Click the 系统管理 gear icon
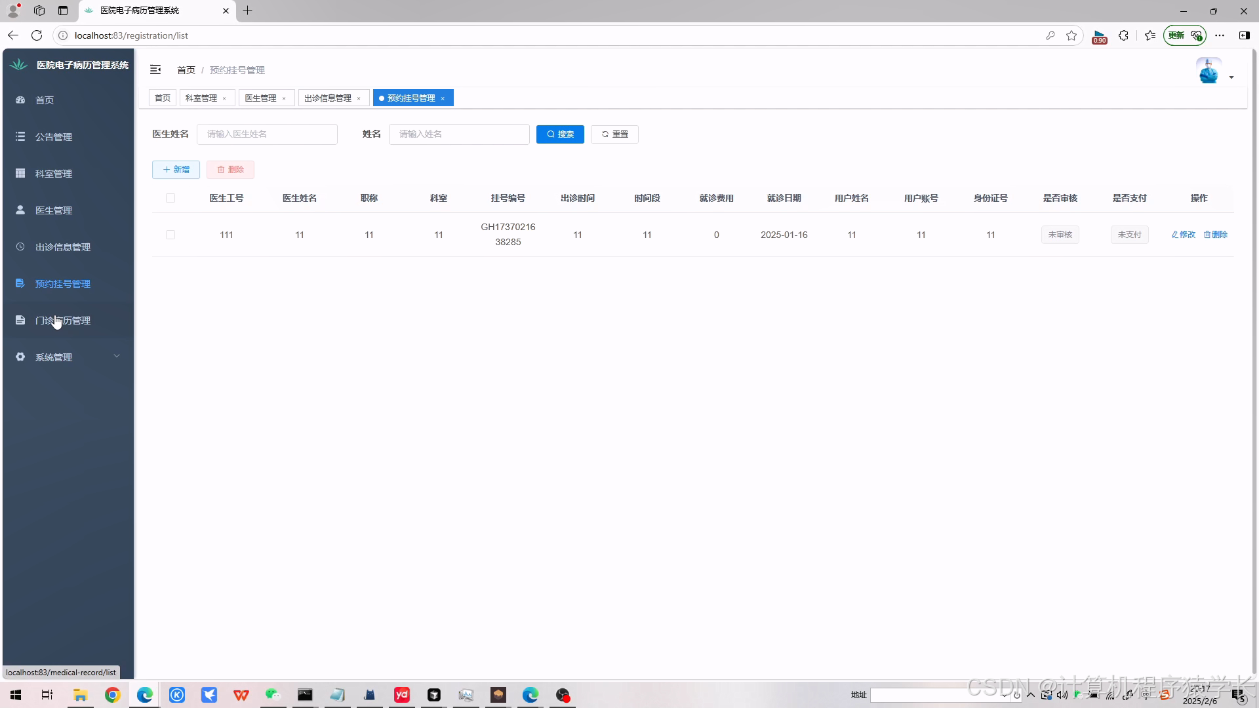 coord(20,357)
